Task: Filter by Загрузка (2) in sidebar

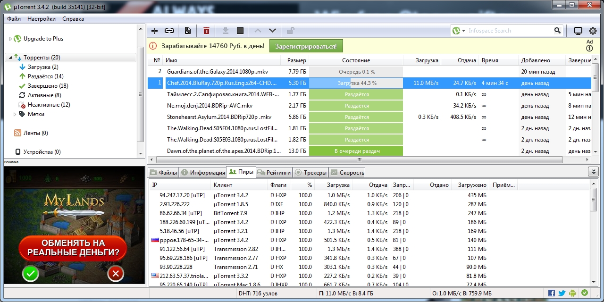Action: click(43, 67)
